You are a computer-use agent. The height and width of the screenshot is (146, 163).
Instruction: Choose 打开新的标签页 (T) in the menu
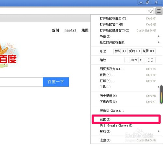point(126,18)
